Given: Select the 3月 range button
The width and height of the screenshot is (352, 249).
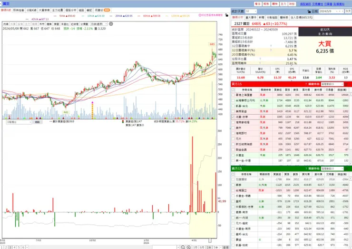Looking at the screenshot, I should pyautogui.click(x=196, y=247).
